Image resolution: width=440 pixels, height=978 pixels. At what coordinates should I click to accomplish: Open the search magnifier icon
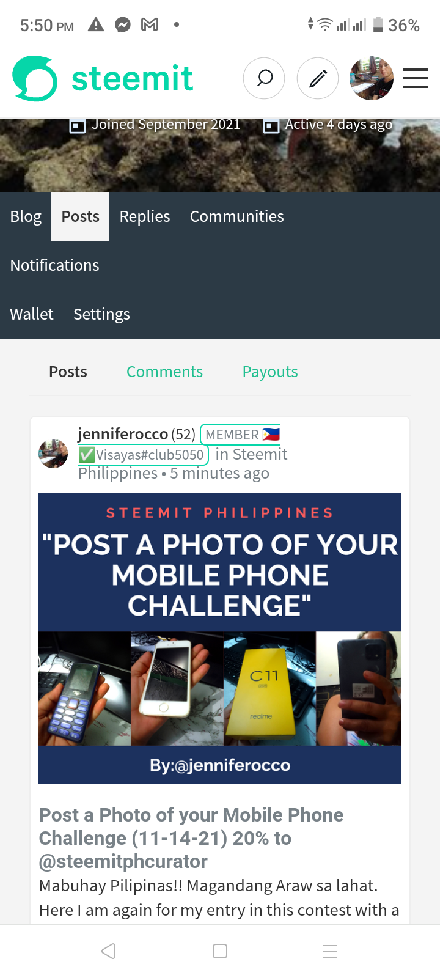(x=264, y=78)
